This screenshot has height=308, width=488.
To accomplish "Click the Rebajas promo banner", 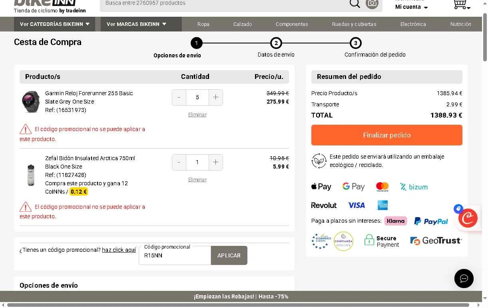I will (241, 296).
